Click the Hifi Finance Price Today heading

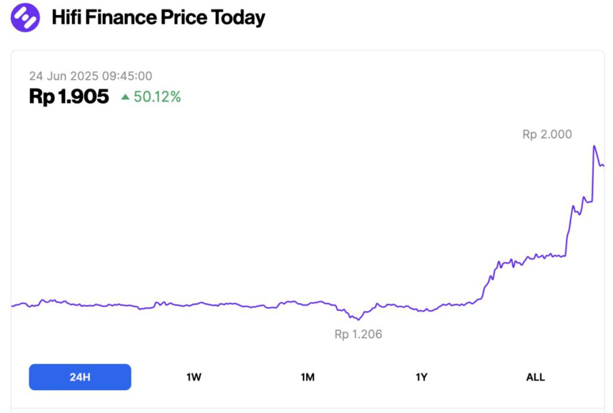pos(158,17)
